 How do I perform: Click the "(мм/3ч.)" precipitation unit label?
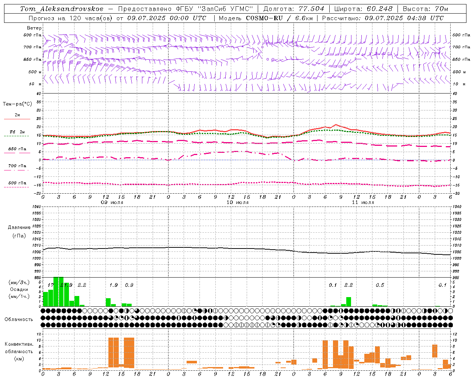point(19,282)
